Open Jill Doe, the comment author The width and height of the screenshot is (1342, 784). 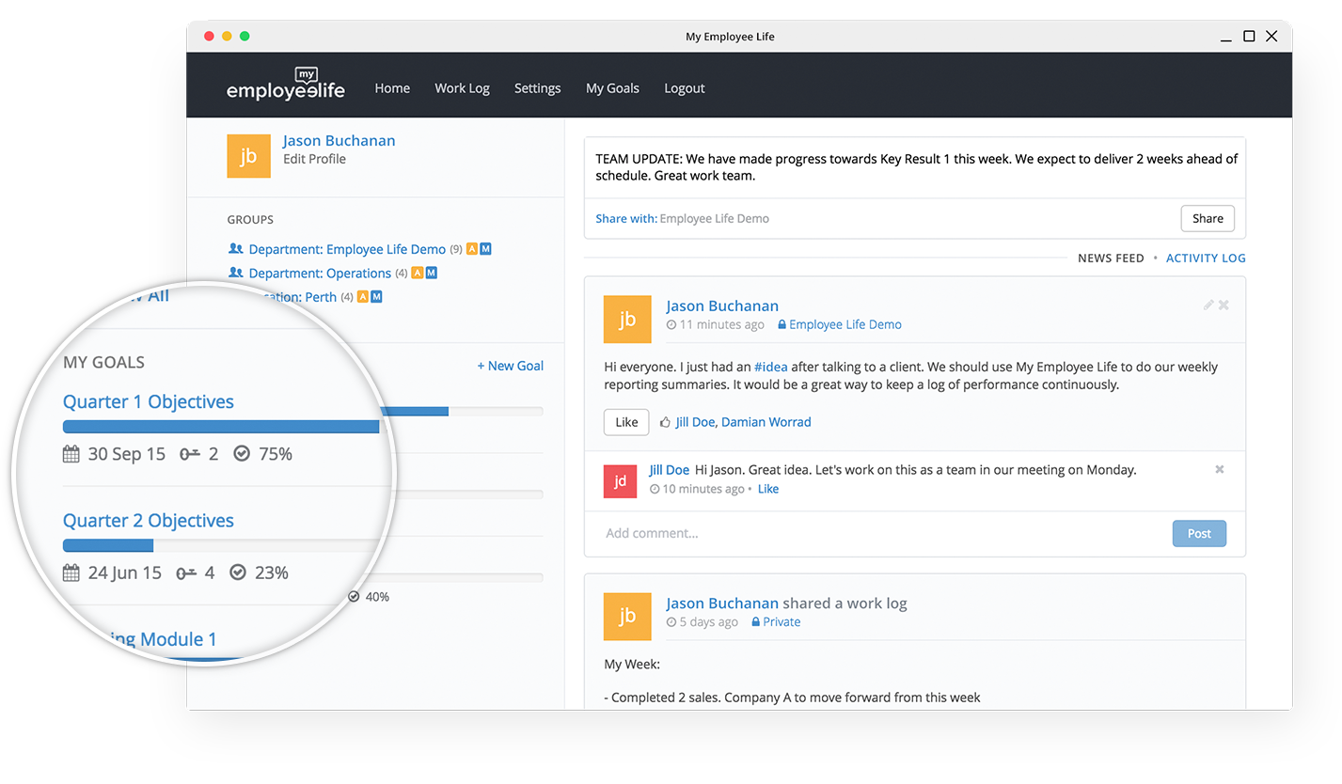point(669,470)
